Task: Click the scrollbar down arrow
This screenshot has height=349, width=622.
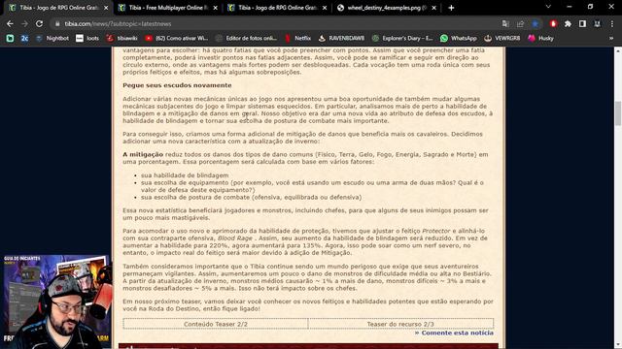Action: (x=618, y=345)
